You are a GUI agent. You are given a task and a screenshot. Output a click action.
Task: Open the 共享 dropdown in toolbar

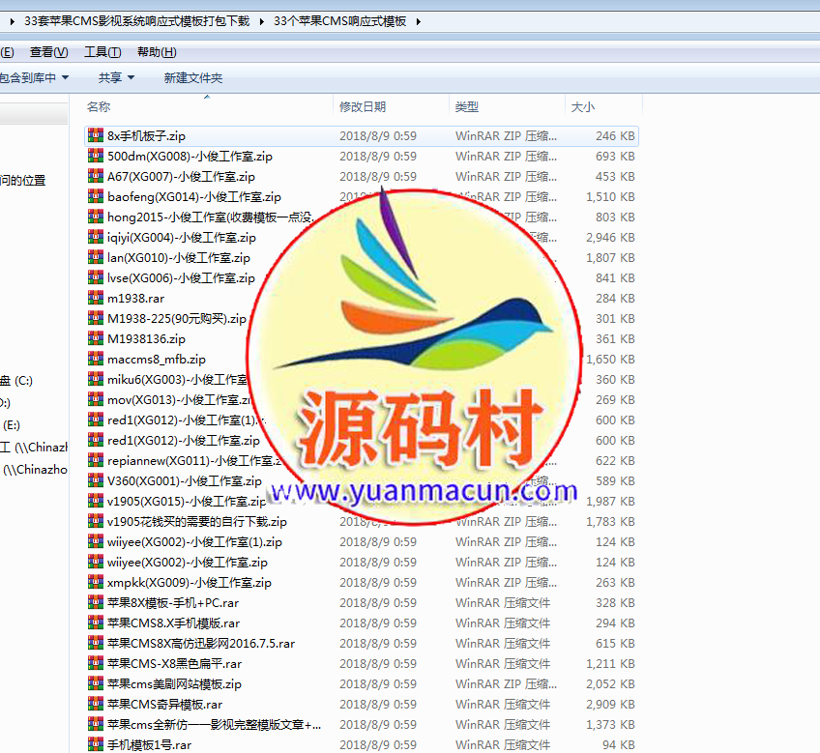(x=116, y=77)
